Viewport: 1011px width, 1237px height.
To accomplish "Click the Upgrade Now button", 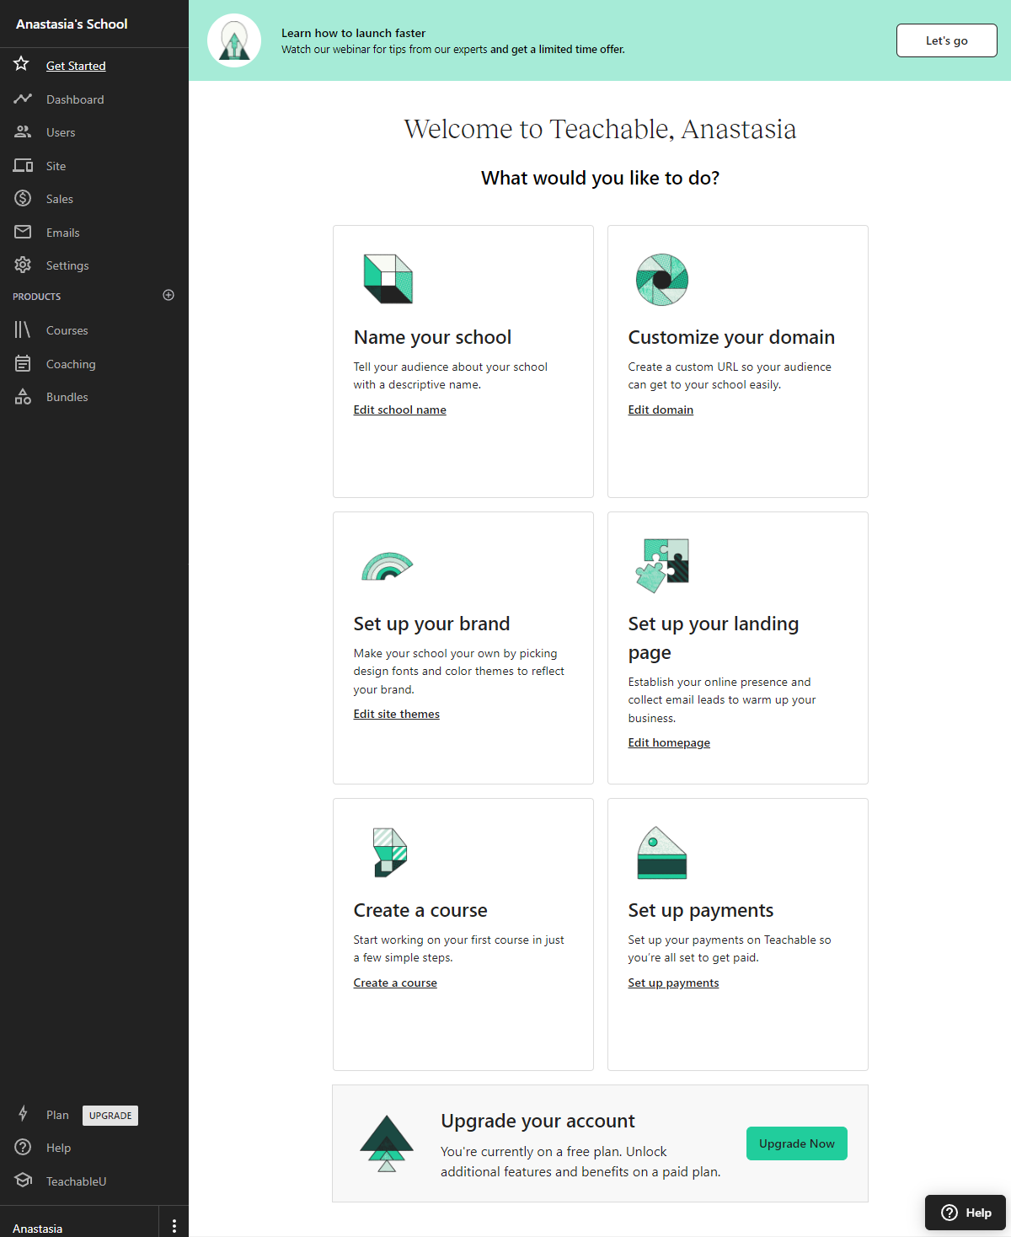I will 797,1143.
